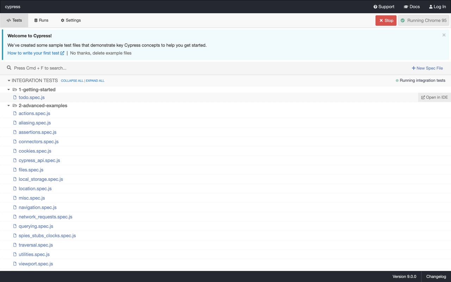Open the Running Chrome 95 browser selector

(424, 20)
